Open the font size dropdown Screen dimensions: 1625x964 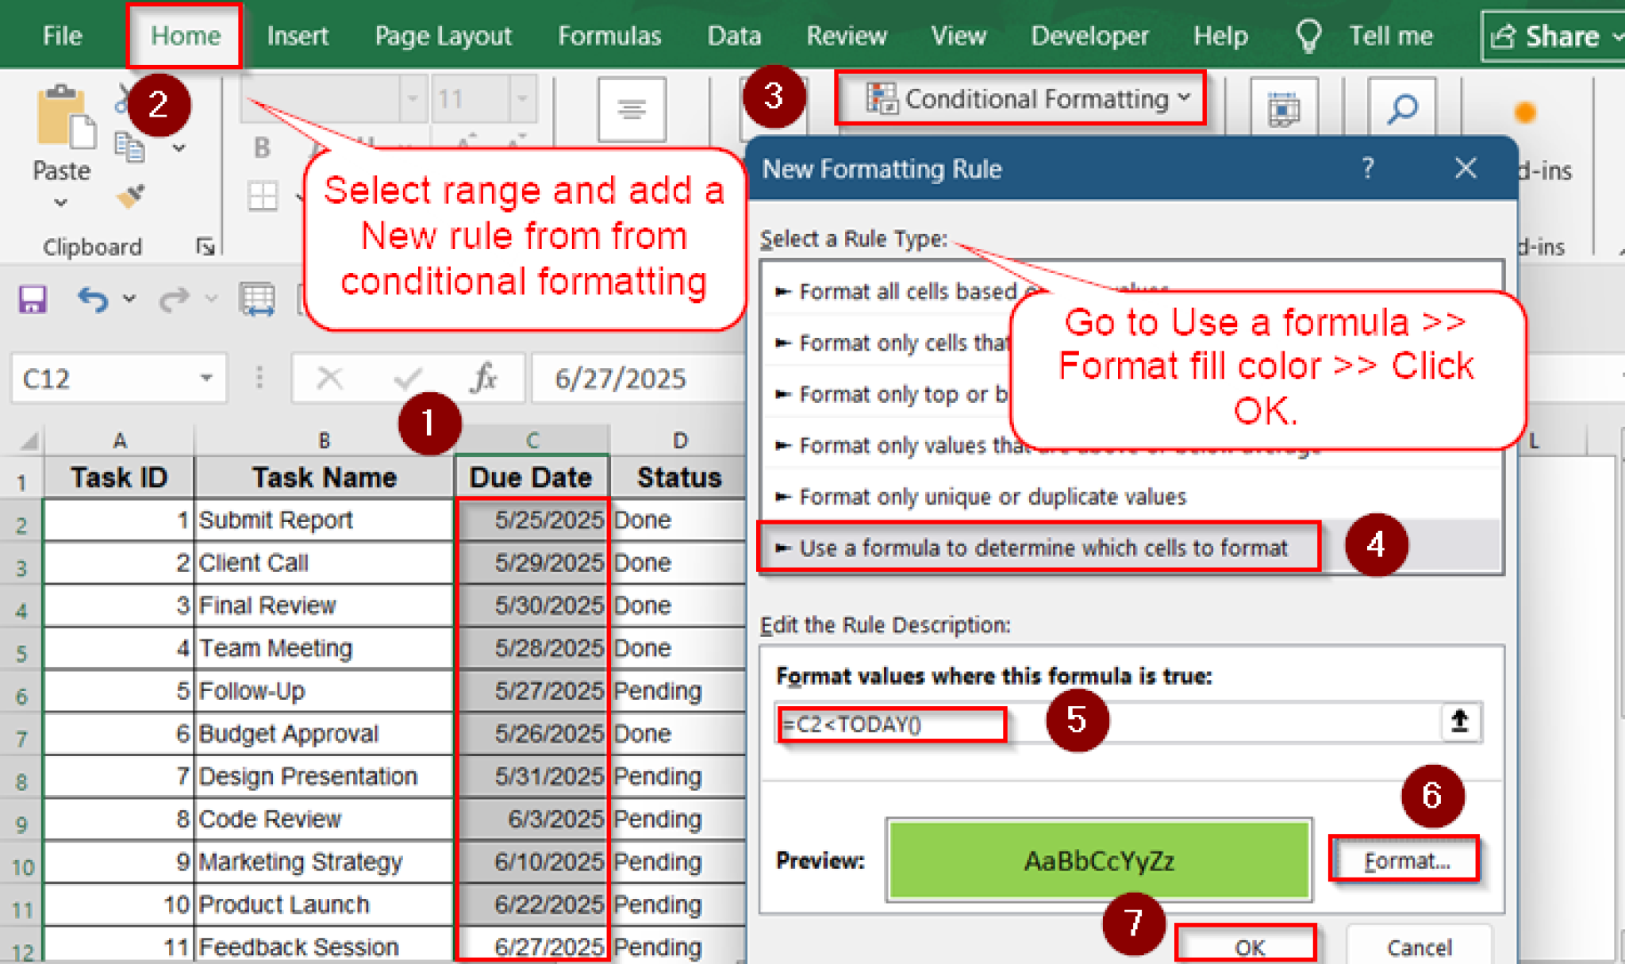[x=522, y=99]
